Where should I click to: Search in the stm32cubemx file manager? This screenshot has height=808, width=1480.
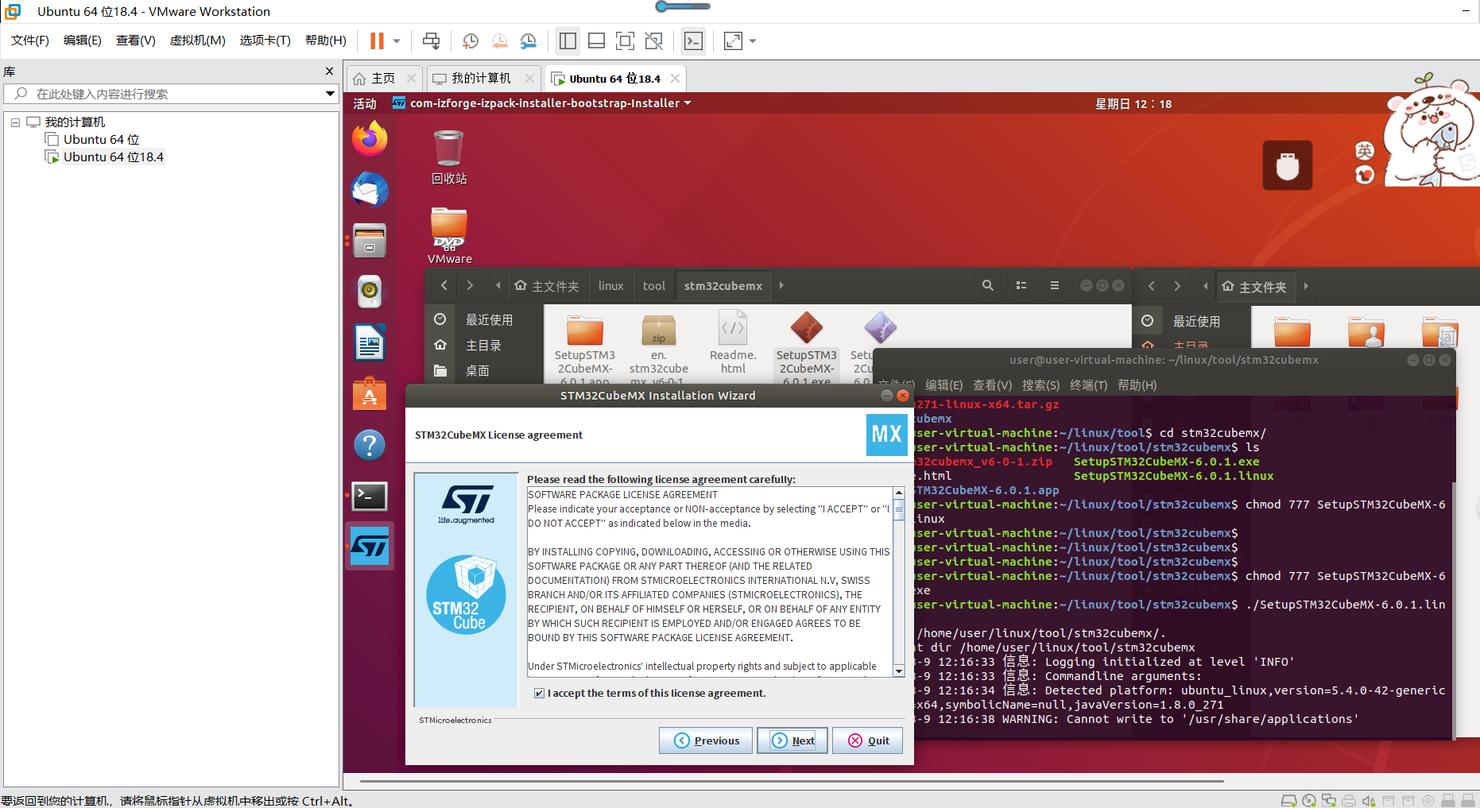[987, 285]
